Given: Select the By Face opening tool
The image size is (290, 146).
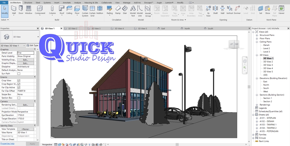Looking at the screenshot, I should (x=208, y=11).
